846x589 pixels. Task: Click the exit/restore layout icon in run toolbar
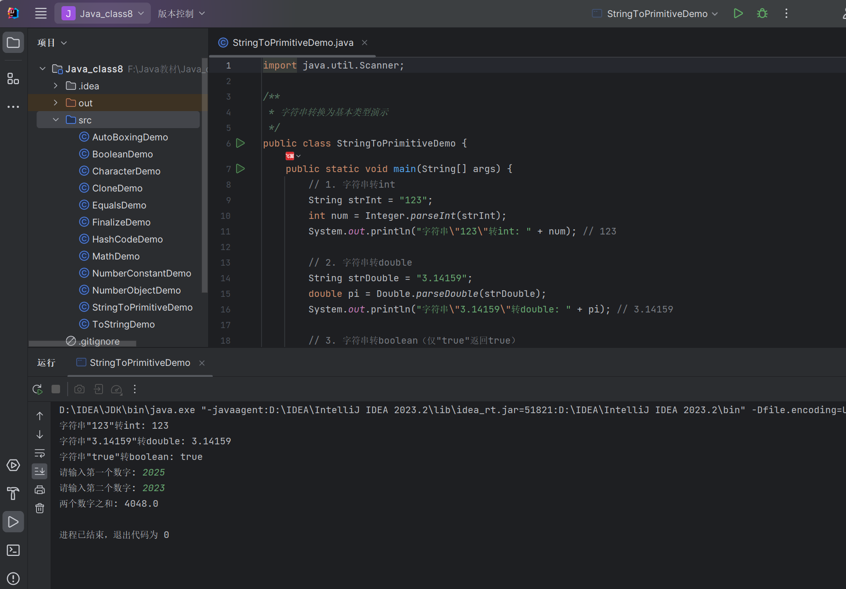pos(98,389)
